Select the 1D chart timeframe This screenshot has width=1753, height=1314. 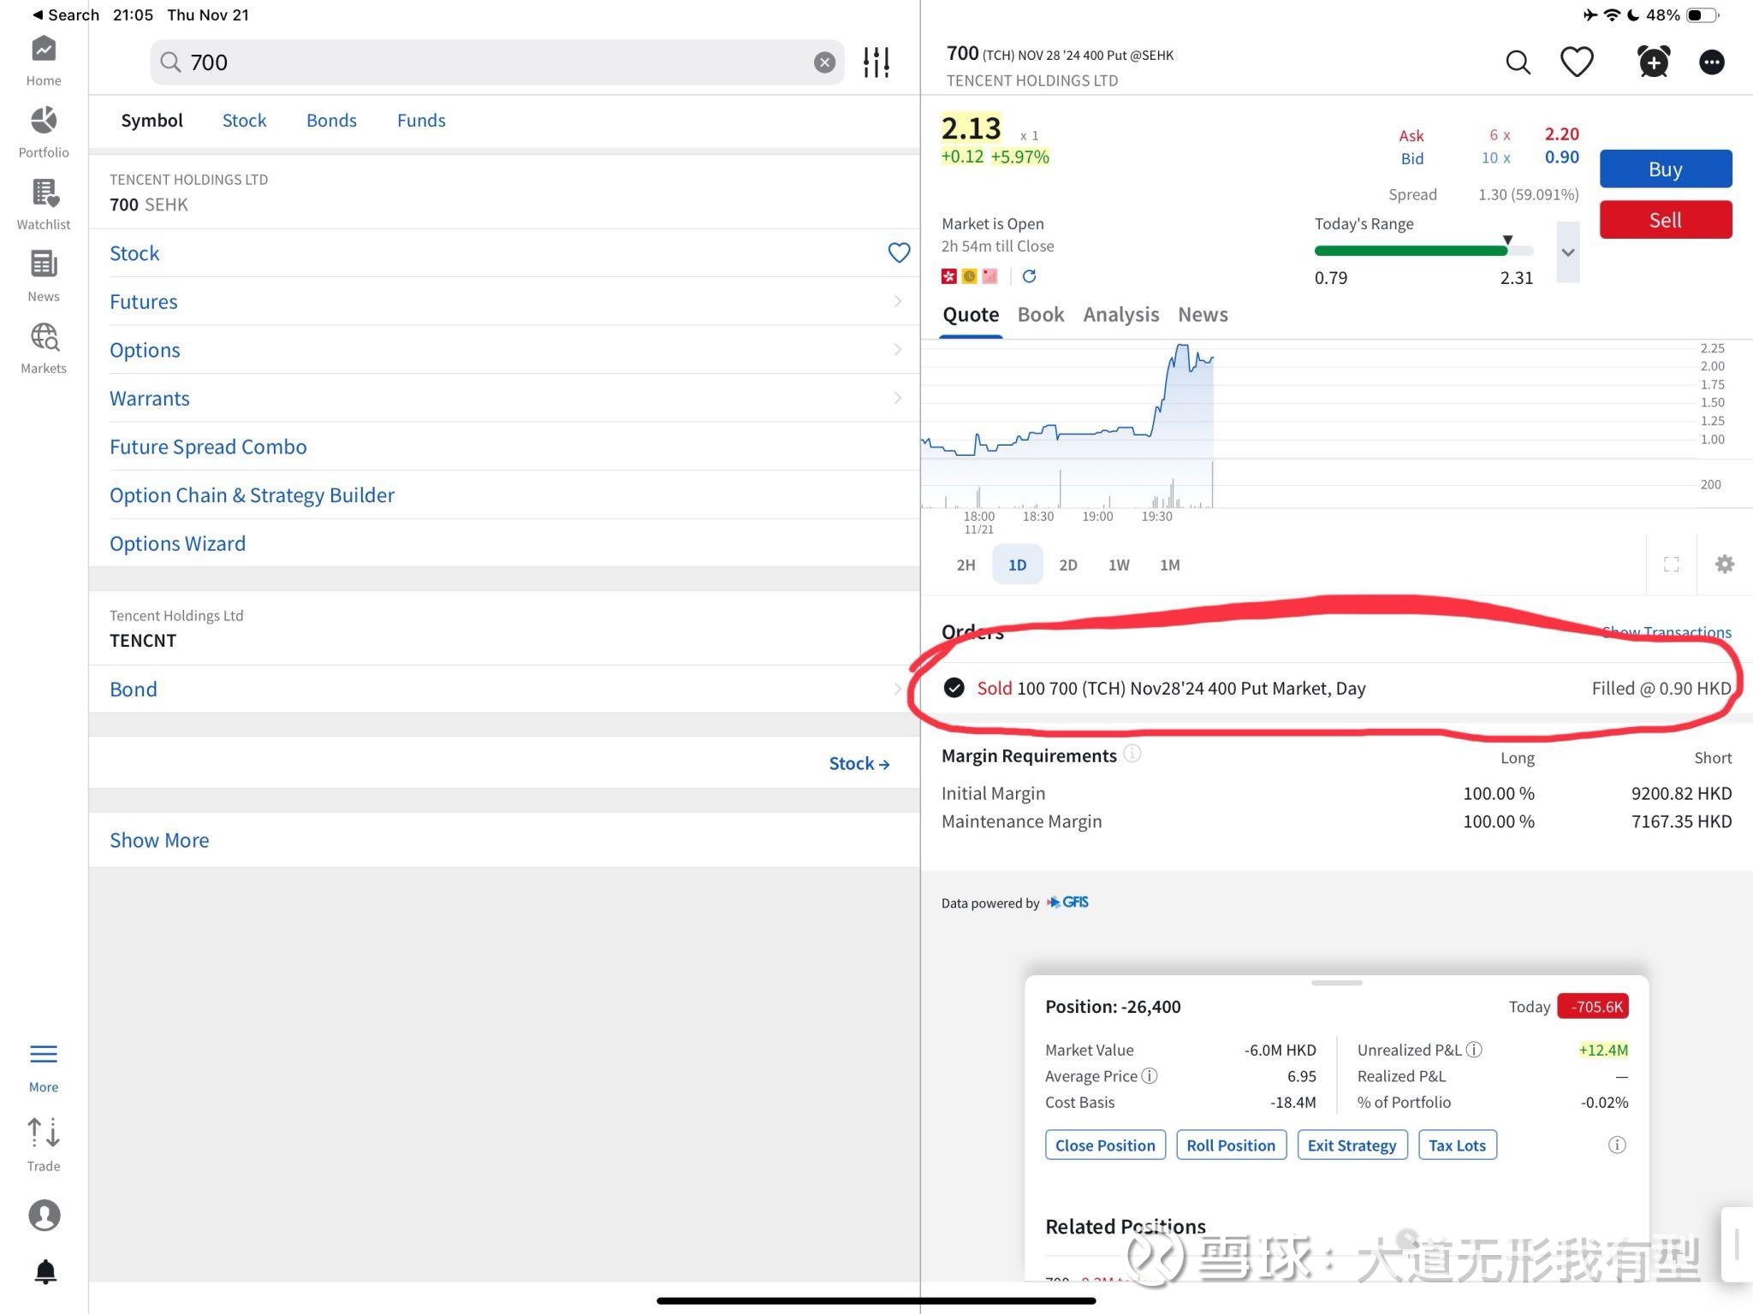pos(1017,565)
